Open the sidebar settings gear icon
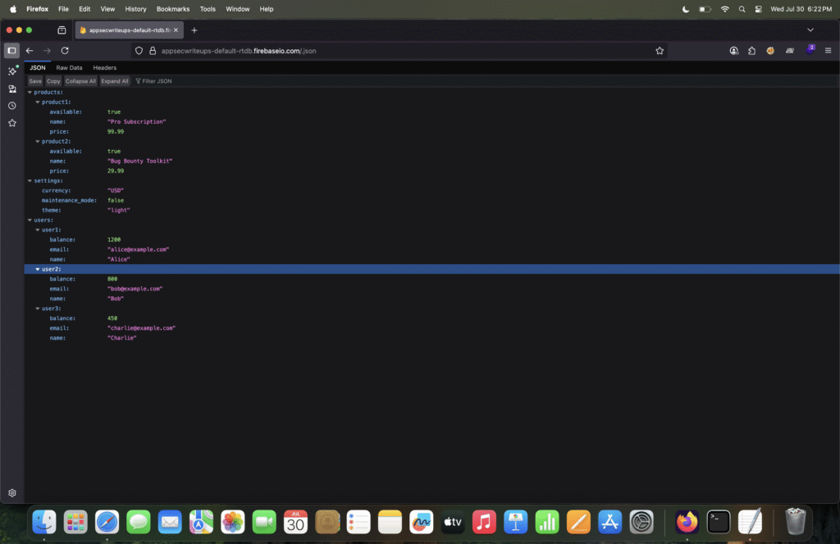Screen dimensions: 840x544 coord(12,493)
